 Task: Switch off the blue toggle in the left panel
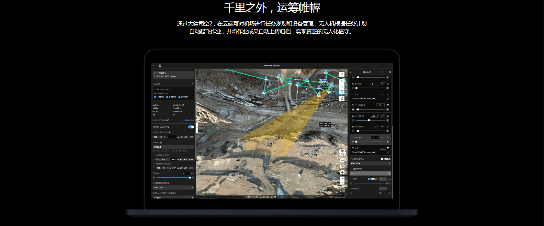(191, 127)
